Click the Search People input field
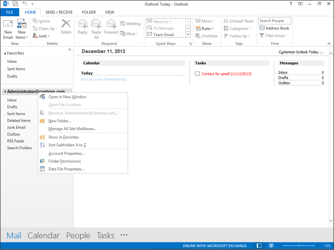This screenshot has height=250, width=334. (274, 21)
